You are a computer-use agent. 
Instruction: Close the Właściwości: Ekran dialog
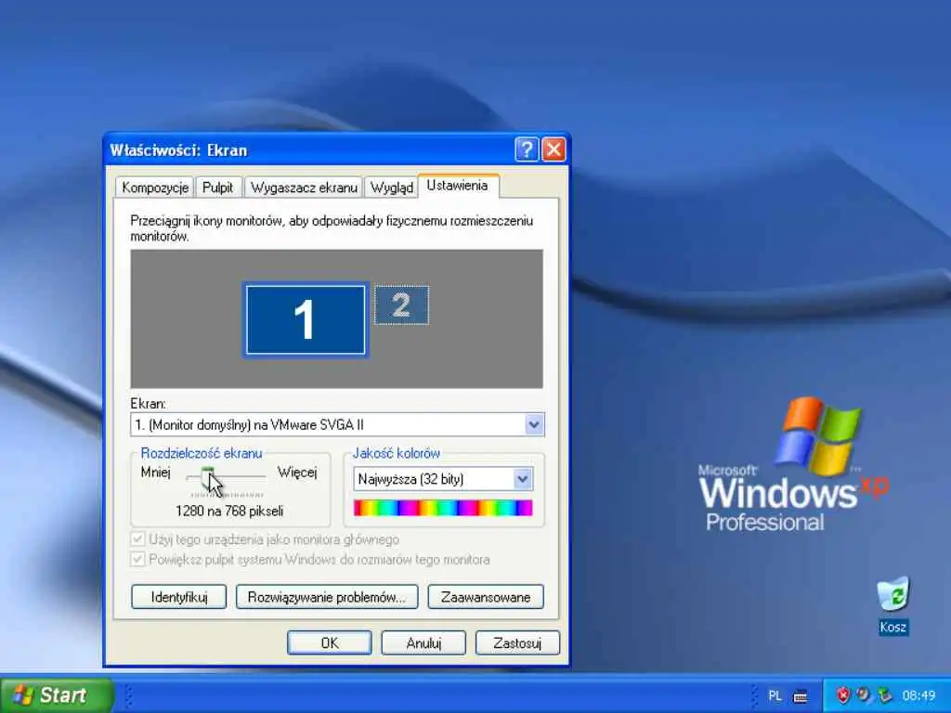click(554, 149)
